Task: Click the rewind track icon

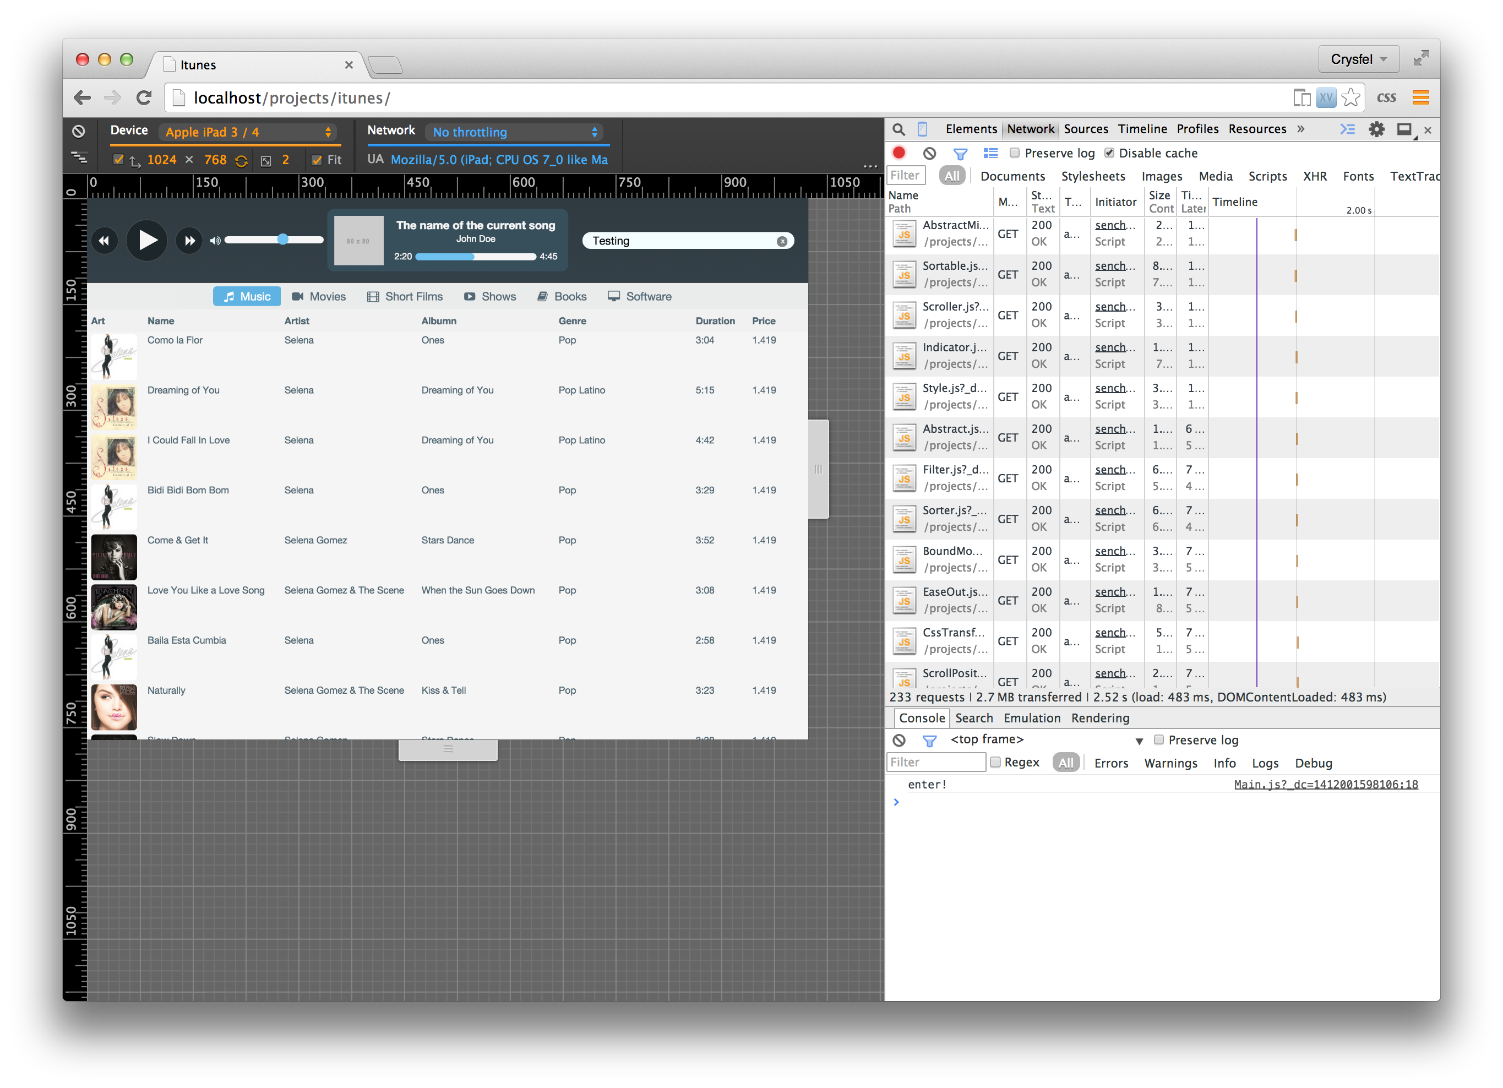Action: [104, 241]
